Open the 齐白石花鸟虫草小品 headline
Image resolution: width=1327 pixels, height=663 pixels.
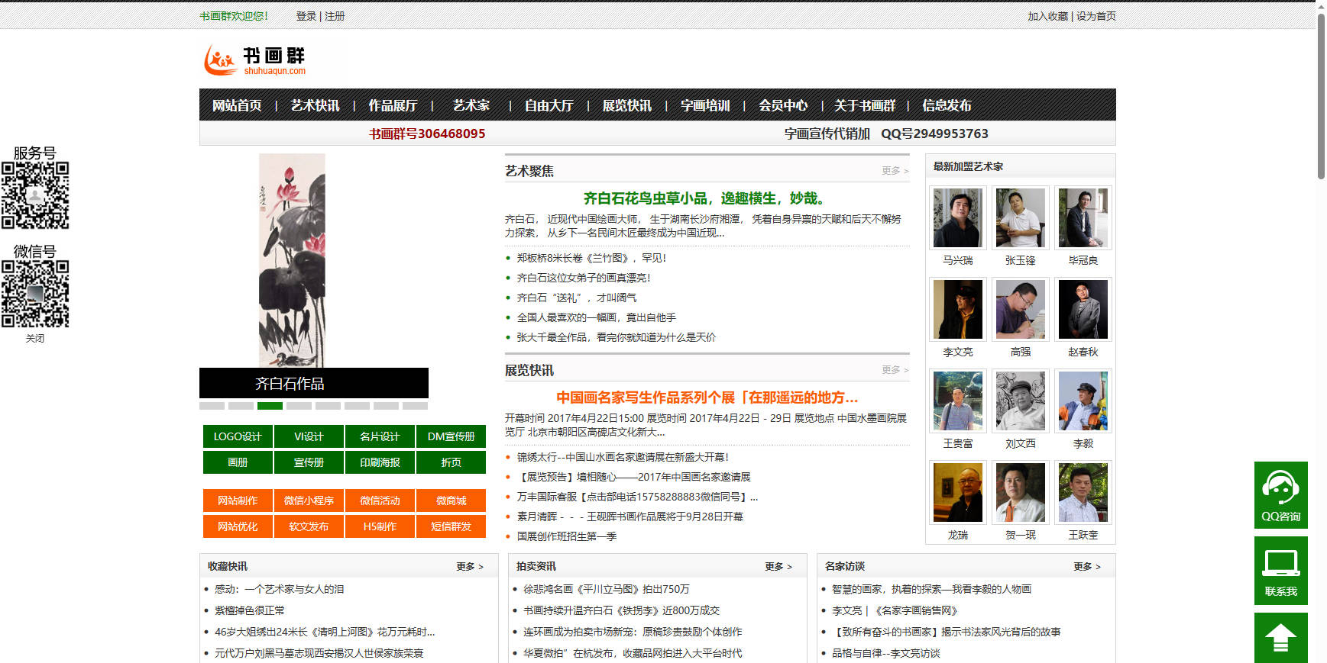point(707,198)
